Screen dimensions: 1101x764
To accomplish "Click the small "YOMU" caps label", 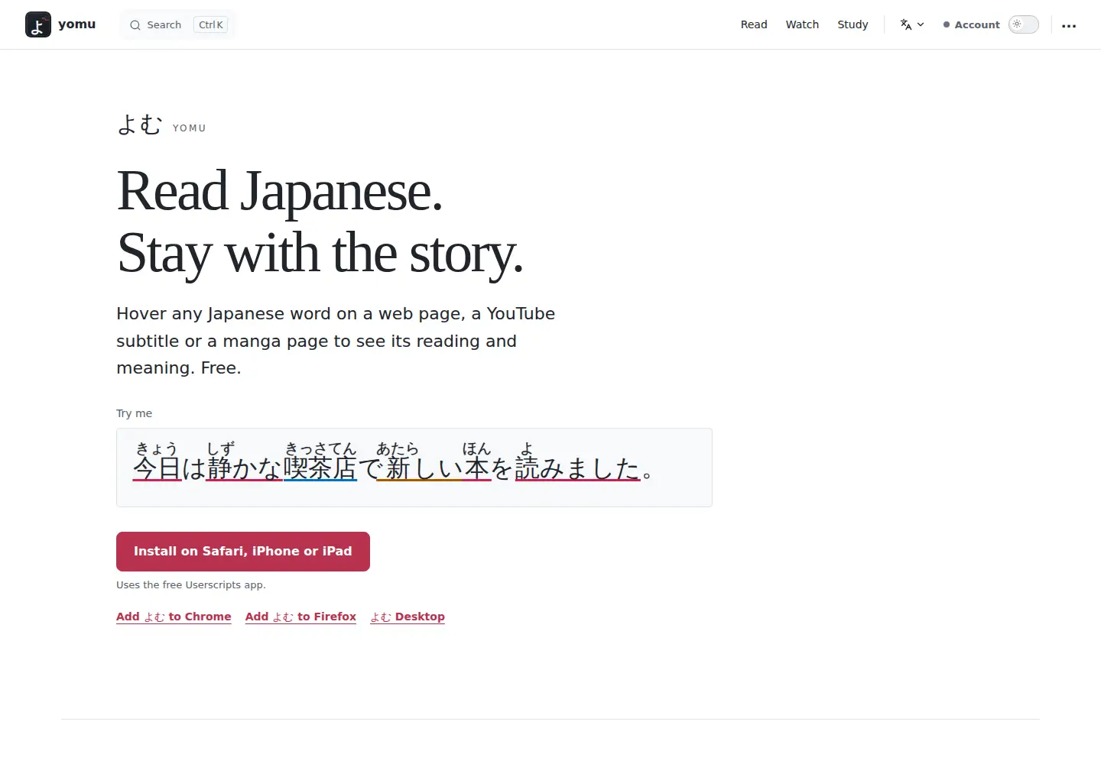I will (x=190, y=128).
